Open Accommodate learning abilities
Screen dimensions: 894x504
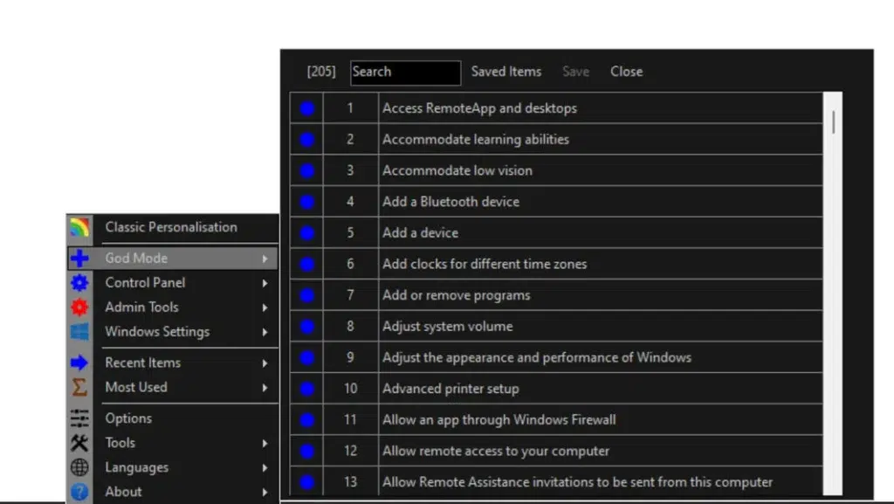476,139
